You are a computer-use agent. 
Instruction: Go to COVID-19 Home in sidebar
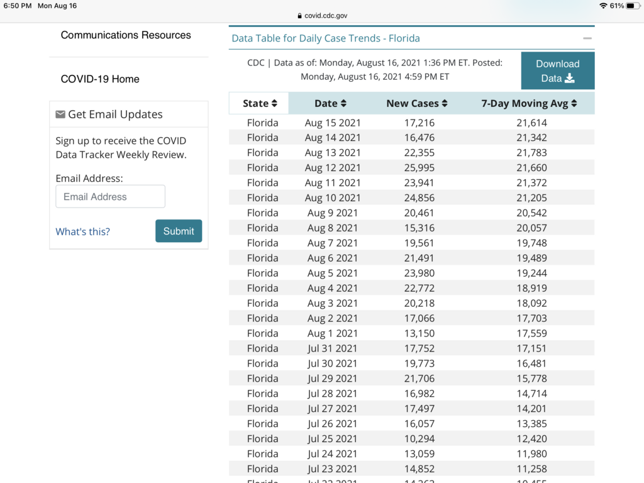(100, 79)
